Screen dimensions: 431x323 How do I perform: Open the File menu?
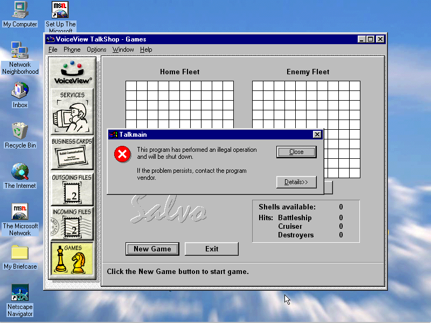(x=53, y=50)
